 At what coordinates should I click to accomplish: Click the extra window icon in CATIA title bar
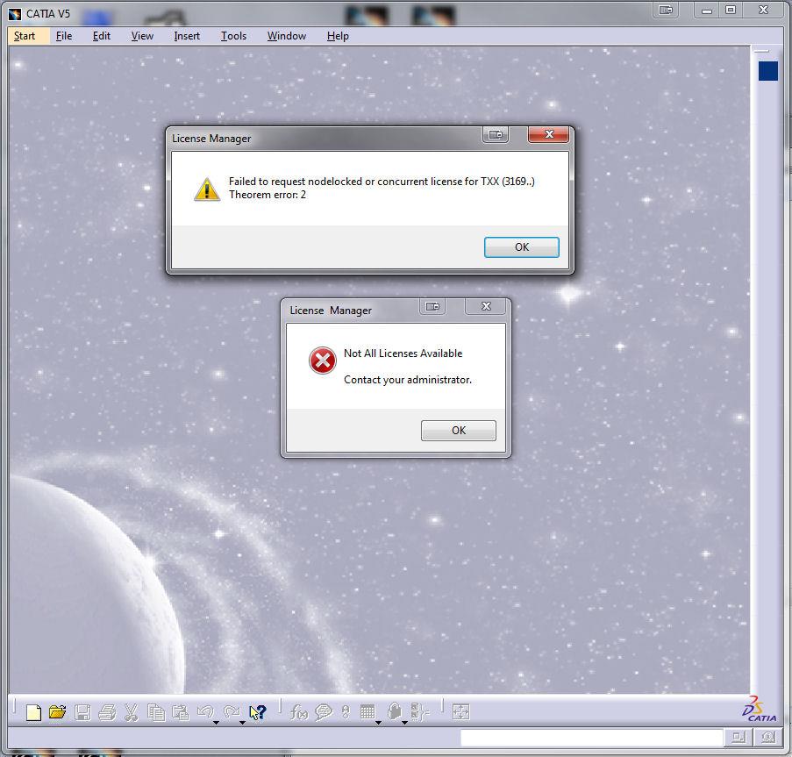666,10
